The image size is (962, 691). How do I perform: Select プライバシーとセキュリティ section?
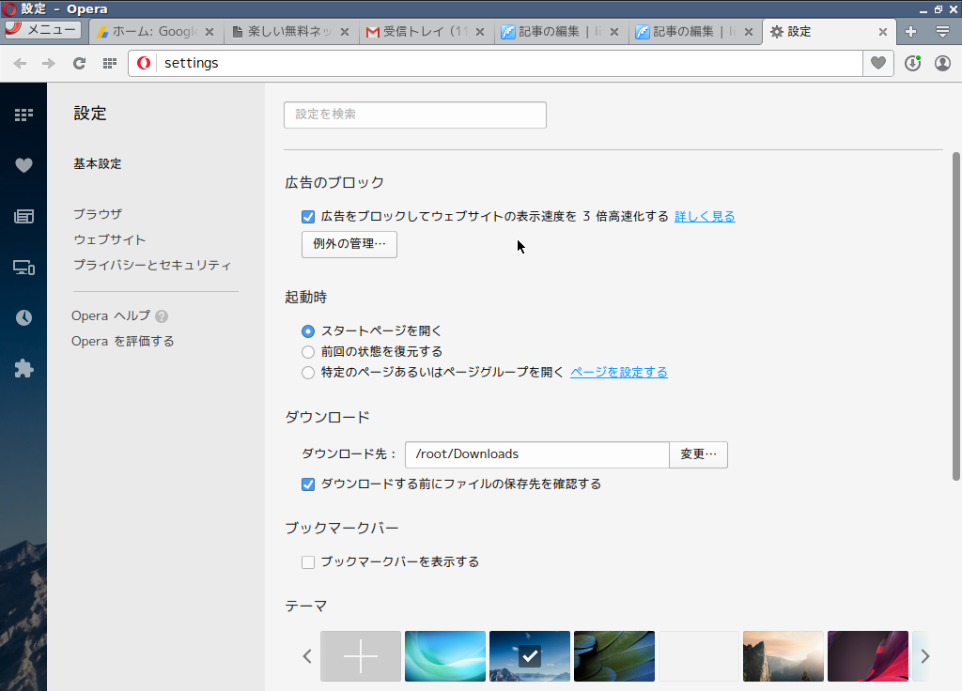[152, 265]
